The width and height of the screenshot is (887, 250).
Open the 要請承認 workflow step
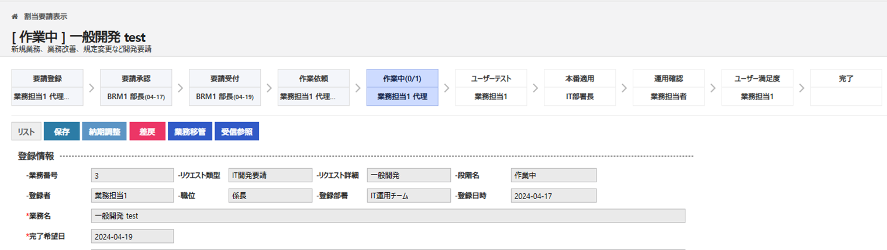coord(136,87)
